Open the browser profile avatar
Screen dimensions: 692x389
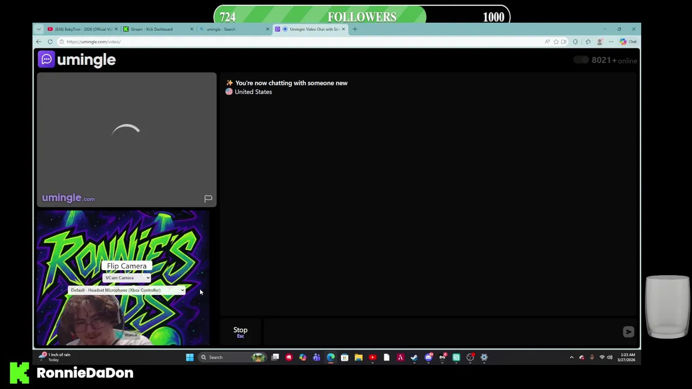(x=600, y=42)
